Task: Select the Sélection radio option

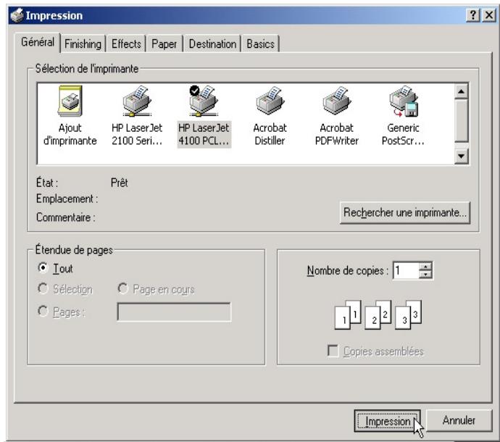Action: (x=43, y=288)
